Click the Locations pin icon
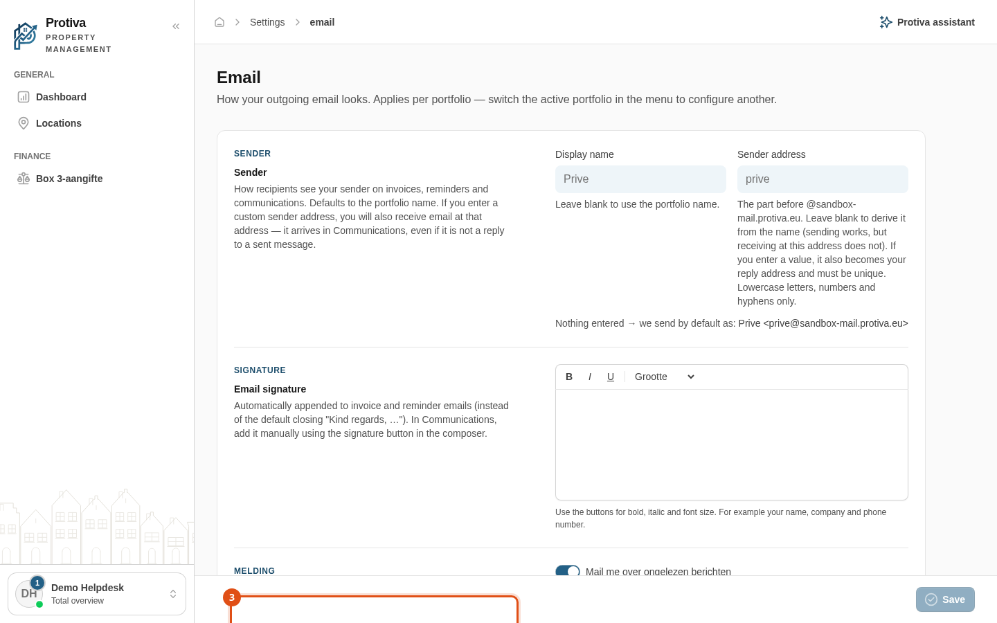The width and height of the screenshot is (997, 623). click(24, 123)
